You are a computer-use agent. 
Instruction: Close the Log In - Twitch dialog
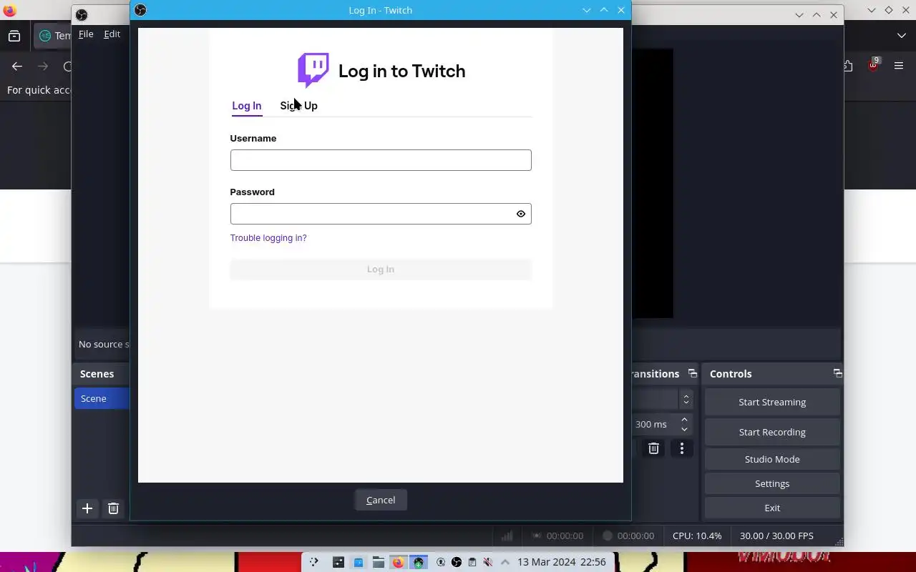pos(621,10)
